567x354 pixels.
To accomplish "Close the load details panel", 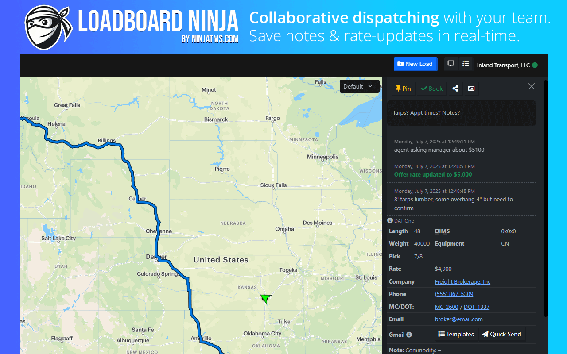I will [532, 86].
